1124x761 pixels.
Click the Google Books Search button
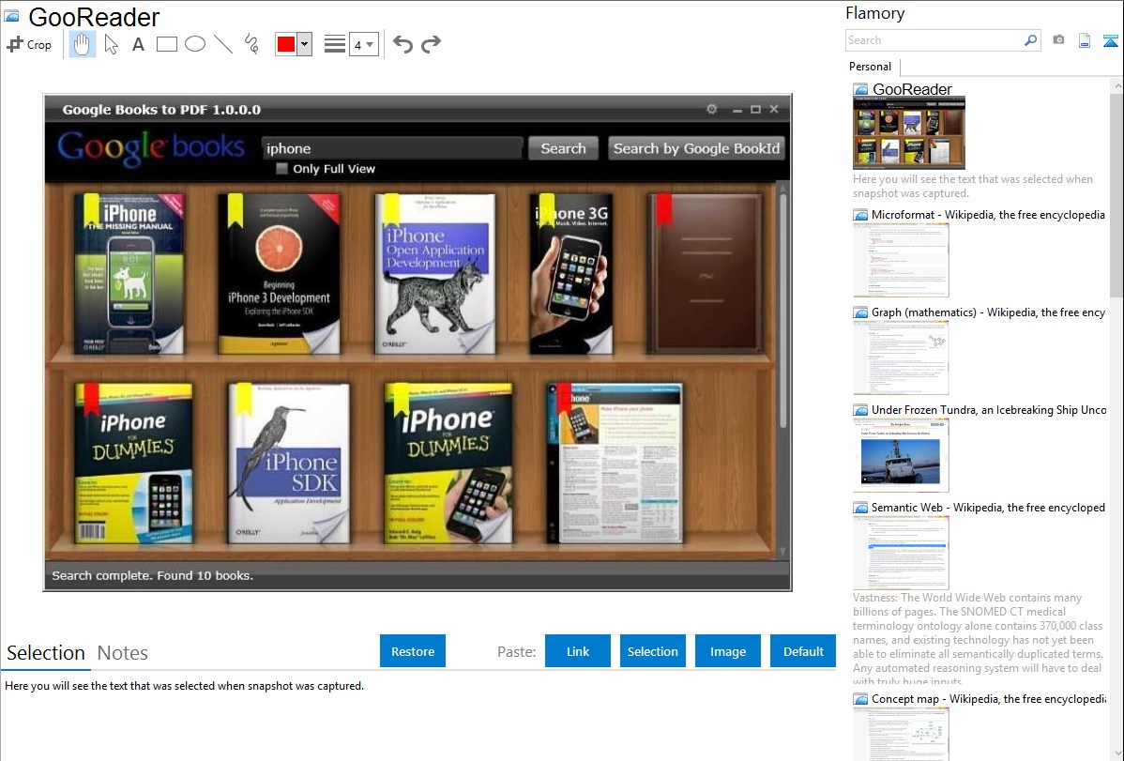pos(564,148)
